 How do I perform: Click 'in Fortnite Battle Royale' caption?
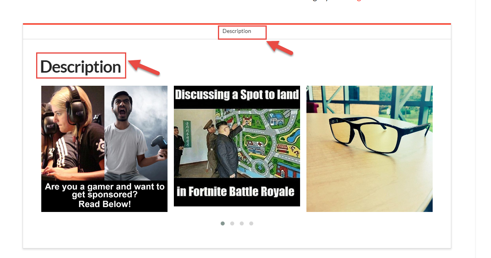coord(236,192)
